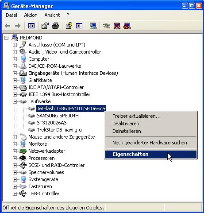Open the Aktion menu
The width and height of the screenshot is (204, 213).
pyautogui.click(x=31, y=15)
